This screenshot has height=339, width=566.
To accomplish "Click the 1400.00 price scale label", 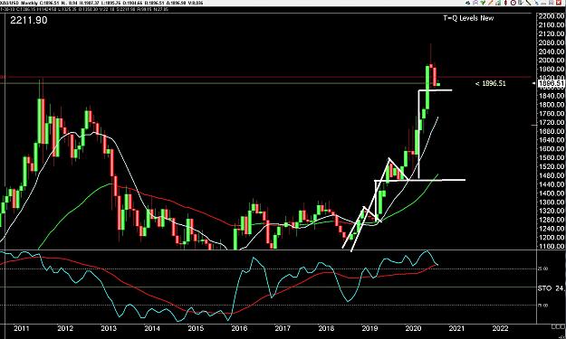I will click(551, 193).
